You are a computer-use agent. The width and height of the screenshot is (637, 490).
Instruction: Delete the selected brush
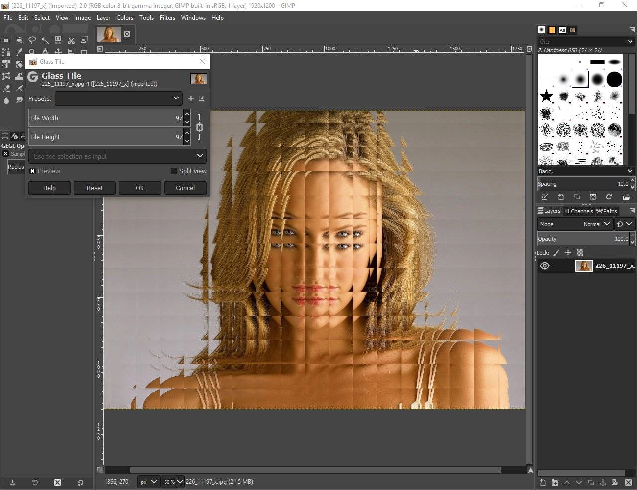593,197
